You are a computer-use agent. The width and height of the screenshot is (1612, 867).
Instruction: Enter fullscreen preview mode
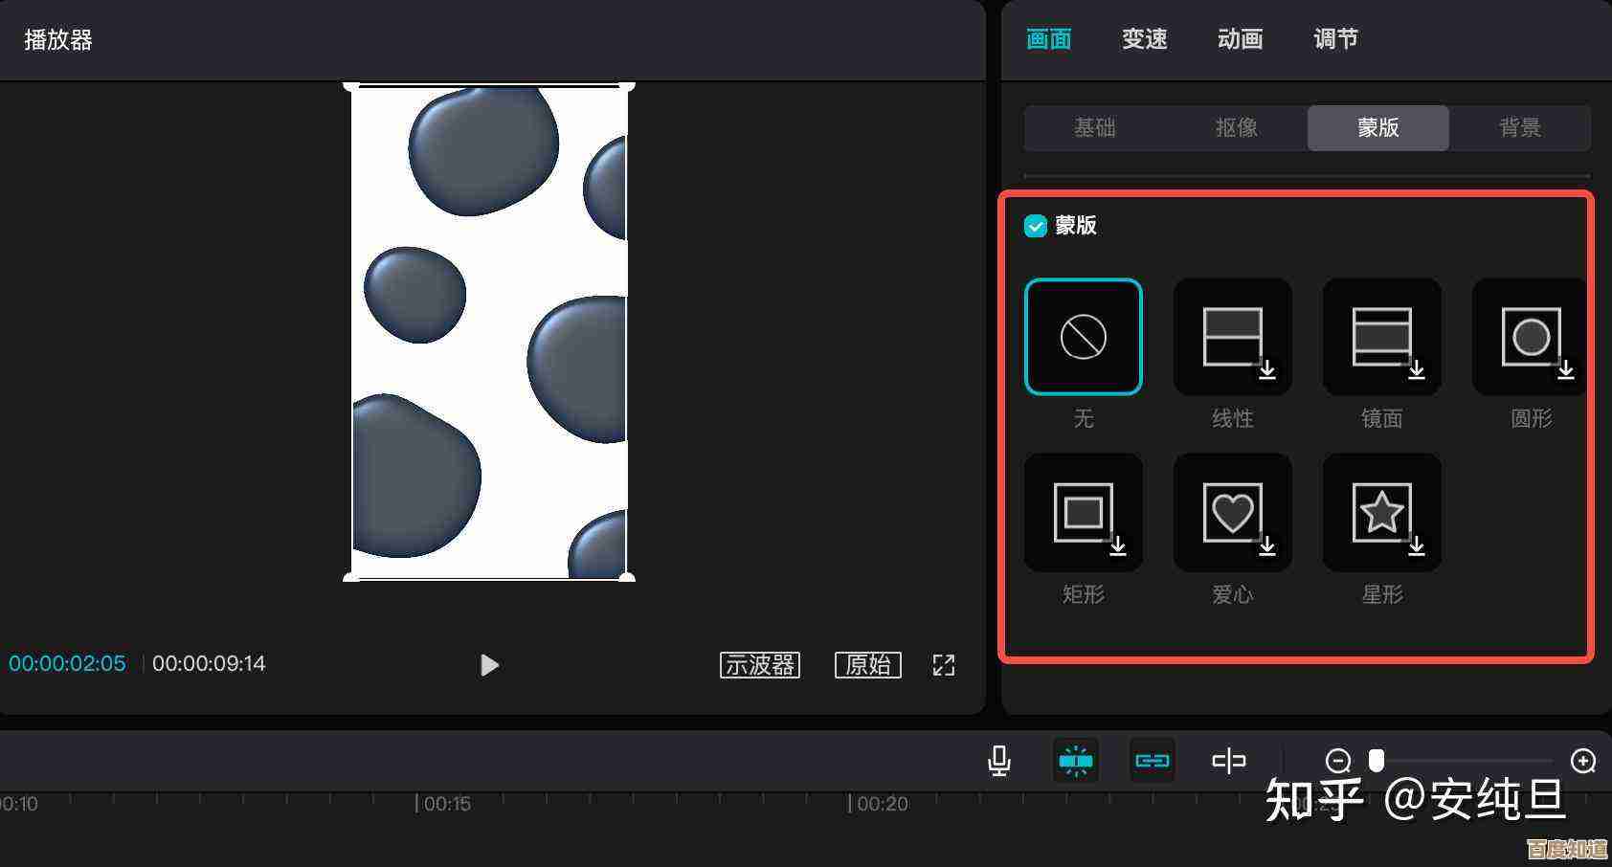point(943,665)
